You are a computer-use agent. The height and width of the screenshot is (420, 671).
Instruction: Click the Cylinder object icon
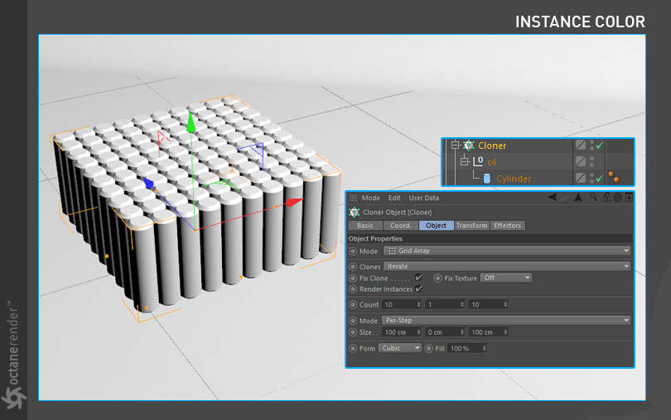487,179
